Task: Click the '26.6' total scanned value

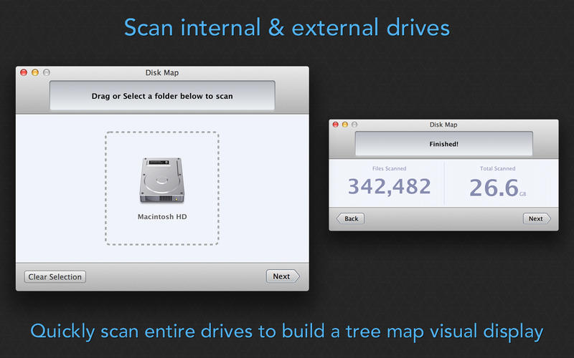Action: [x=494, y=188]
